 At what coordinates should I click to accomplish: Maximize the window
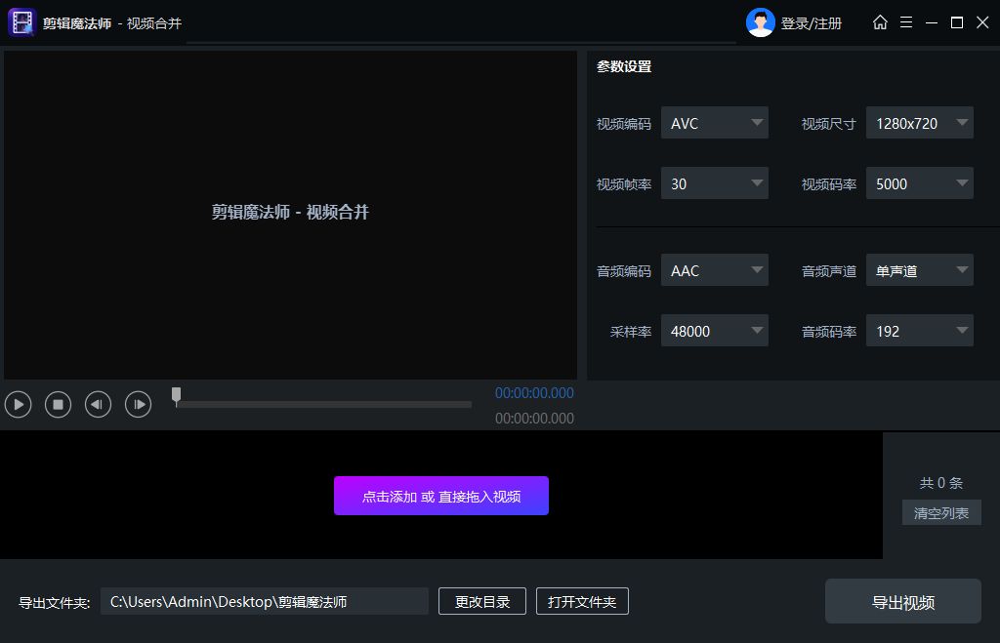[957, 23]
